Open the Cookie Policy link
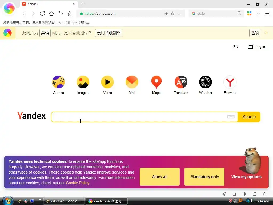This screenshot has height=205, width=273. (78, 183)
